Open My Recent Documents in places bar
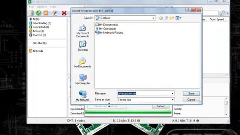Screen dimensions: 240x135 82,31
